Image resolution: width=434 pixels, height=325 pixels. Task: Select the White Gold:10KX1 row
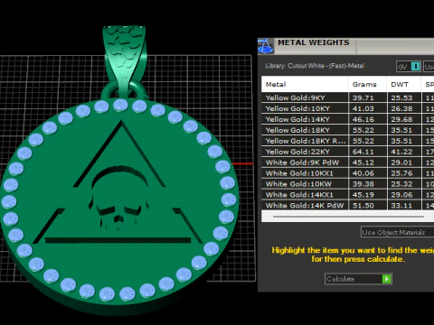click(x=348, y=173)
